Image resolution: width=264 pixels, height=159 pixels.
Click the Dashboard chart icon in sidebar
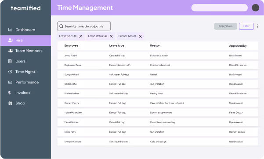point(10,30)
